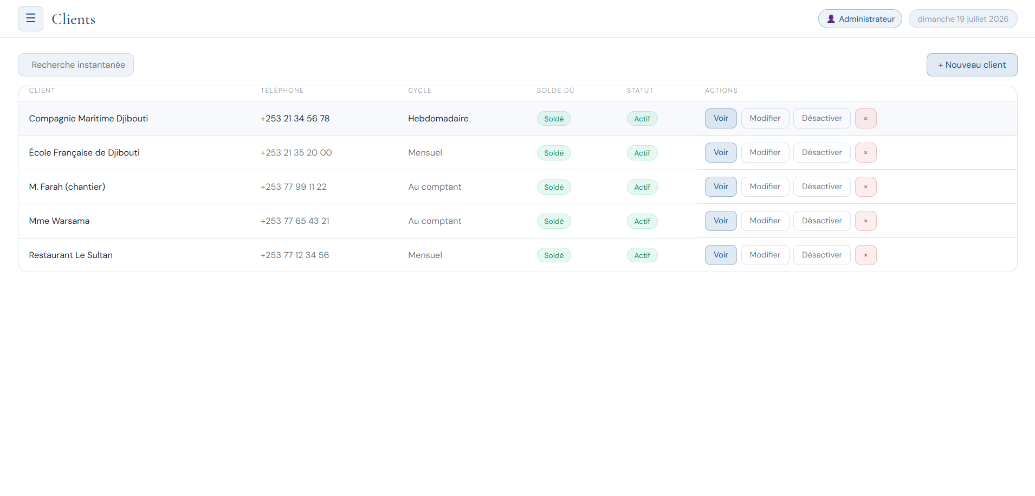Click red × icon for École Française de Djibouti
This screenshot has height=496, width=1035.
[x=865, y=152]
